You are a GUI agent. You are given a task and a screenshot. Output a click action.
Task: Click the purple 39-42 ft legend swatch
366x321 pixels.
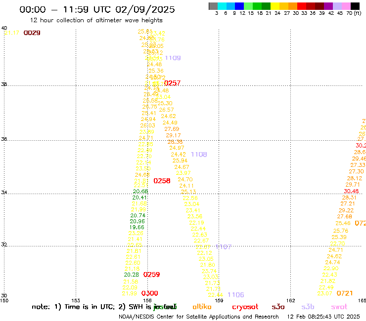point(328,6)
